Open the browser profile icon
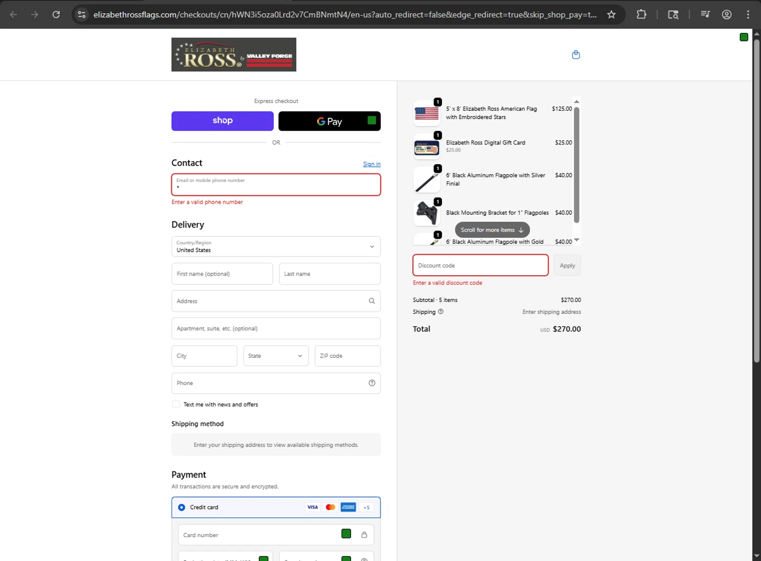 click(727, 14)
